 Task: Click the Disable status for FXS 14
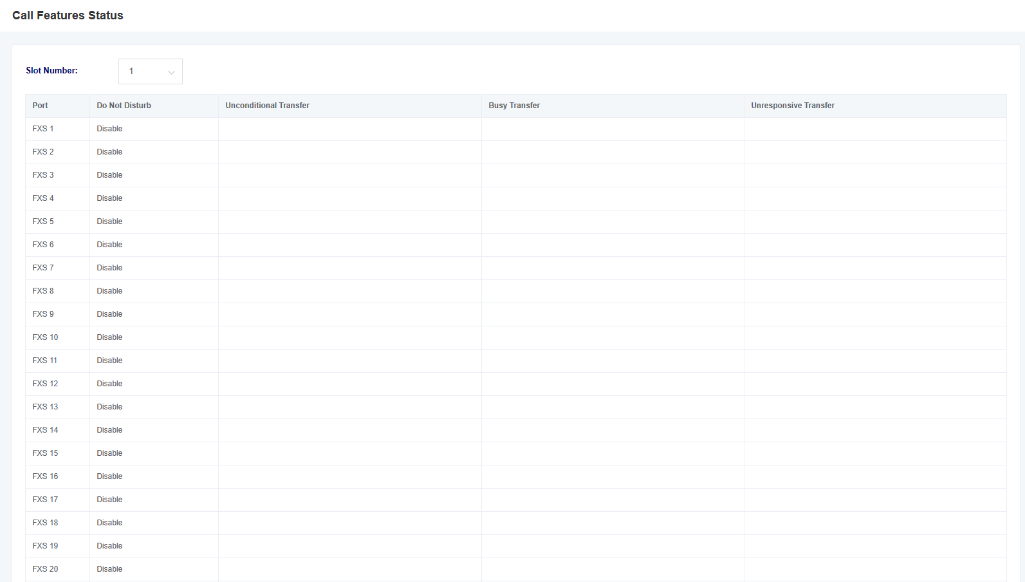pos(109,430)
